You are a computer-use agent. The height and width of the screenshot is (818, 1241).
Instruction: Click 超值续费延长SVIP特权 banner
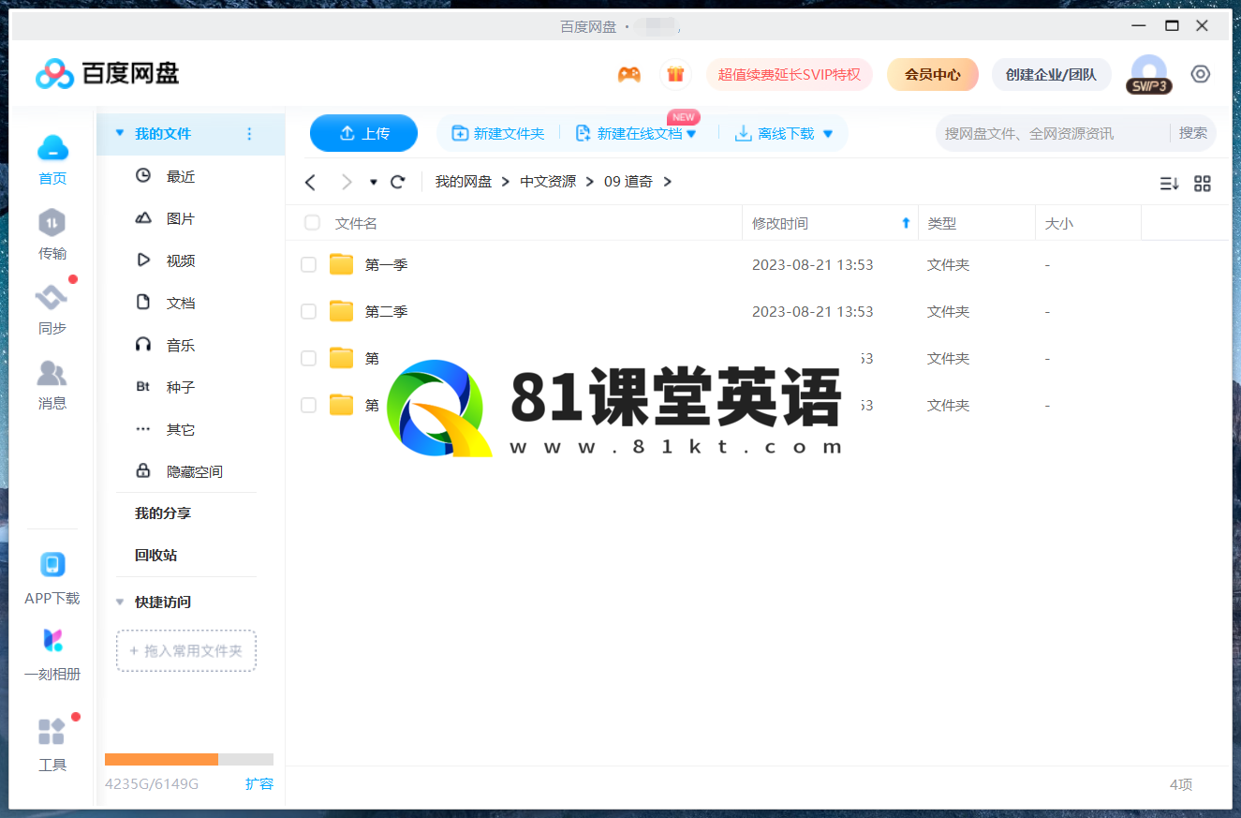[790, 74]
